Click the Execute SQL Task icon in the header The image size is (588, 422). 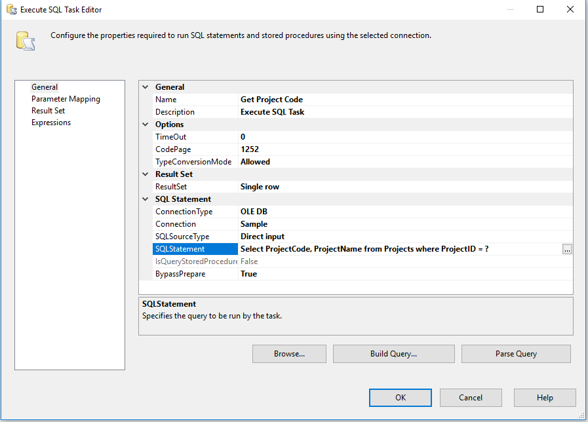tap(25, 41)
